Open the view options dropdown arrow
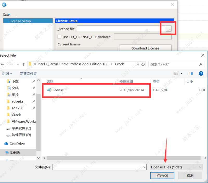Image resolution: width=208 pixels, height=183 pixels. [181, 73]
